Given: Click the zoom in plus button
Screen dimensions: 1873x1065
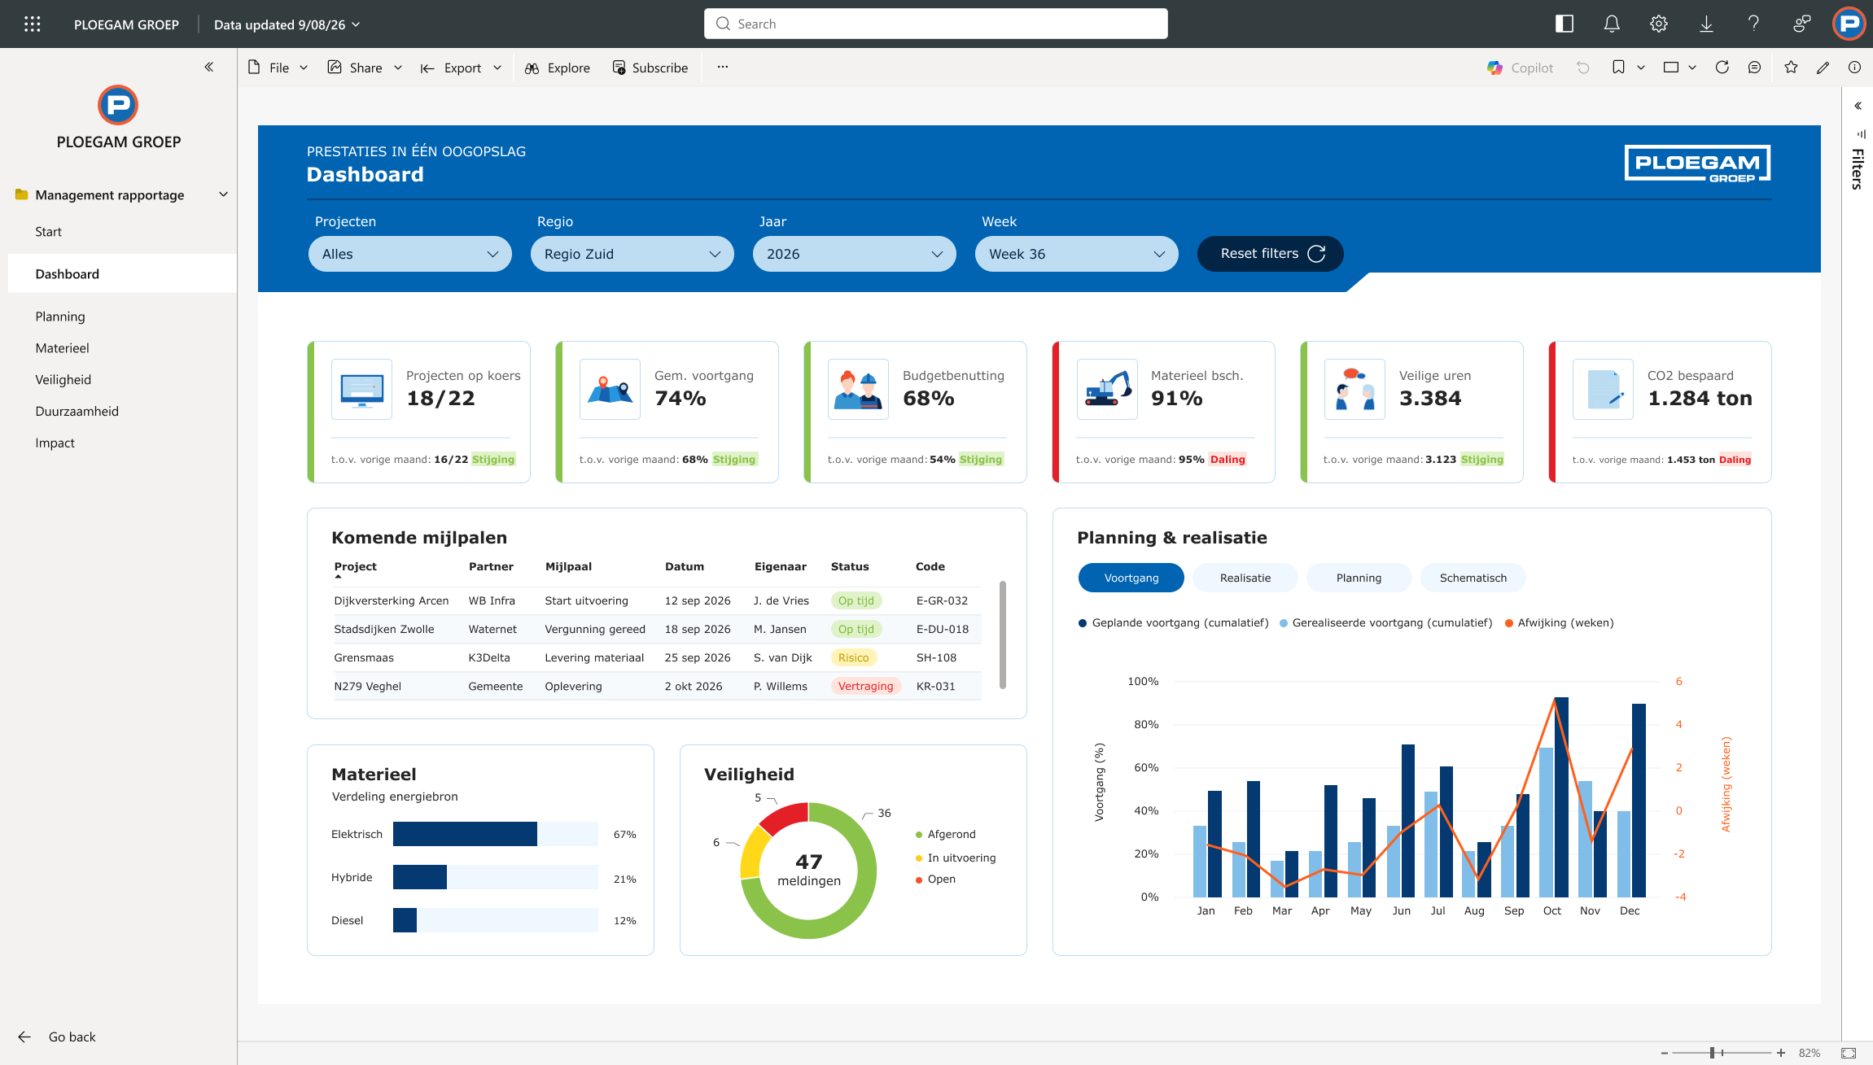Looking at the screenshot, I should tap(1781, 1053).
